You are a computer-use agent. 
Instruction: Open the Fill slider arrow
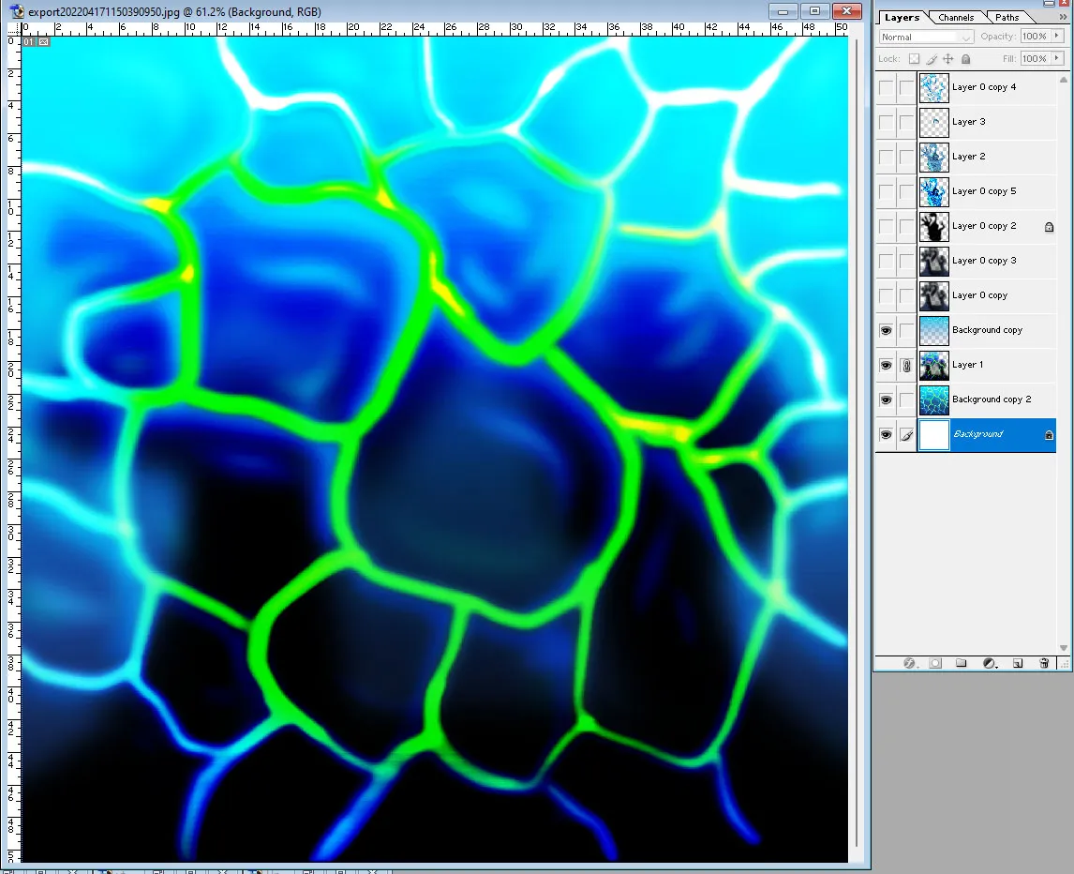click(1057, 59)
